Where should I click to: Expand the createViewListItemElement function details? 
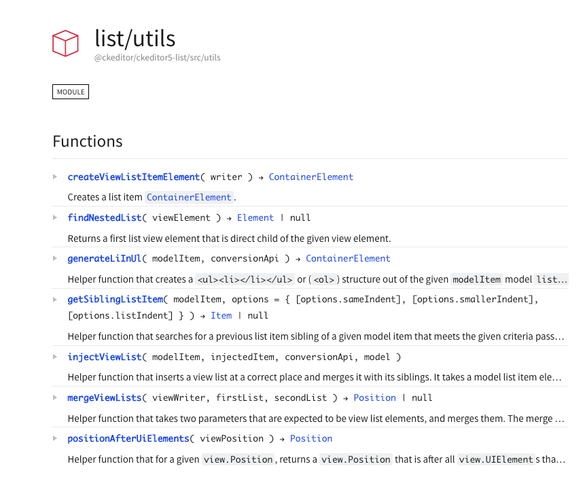point(55,176)
